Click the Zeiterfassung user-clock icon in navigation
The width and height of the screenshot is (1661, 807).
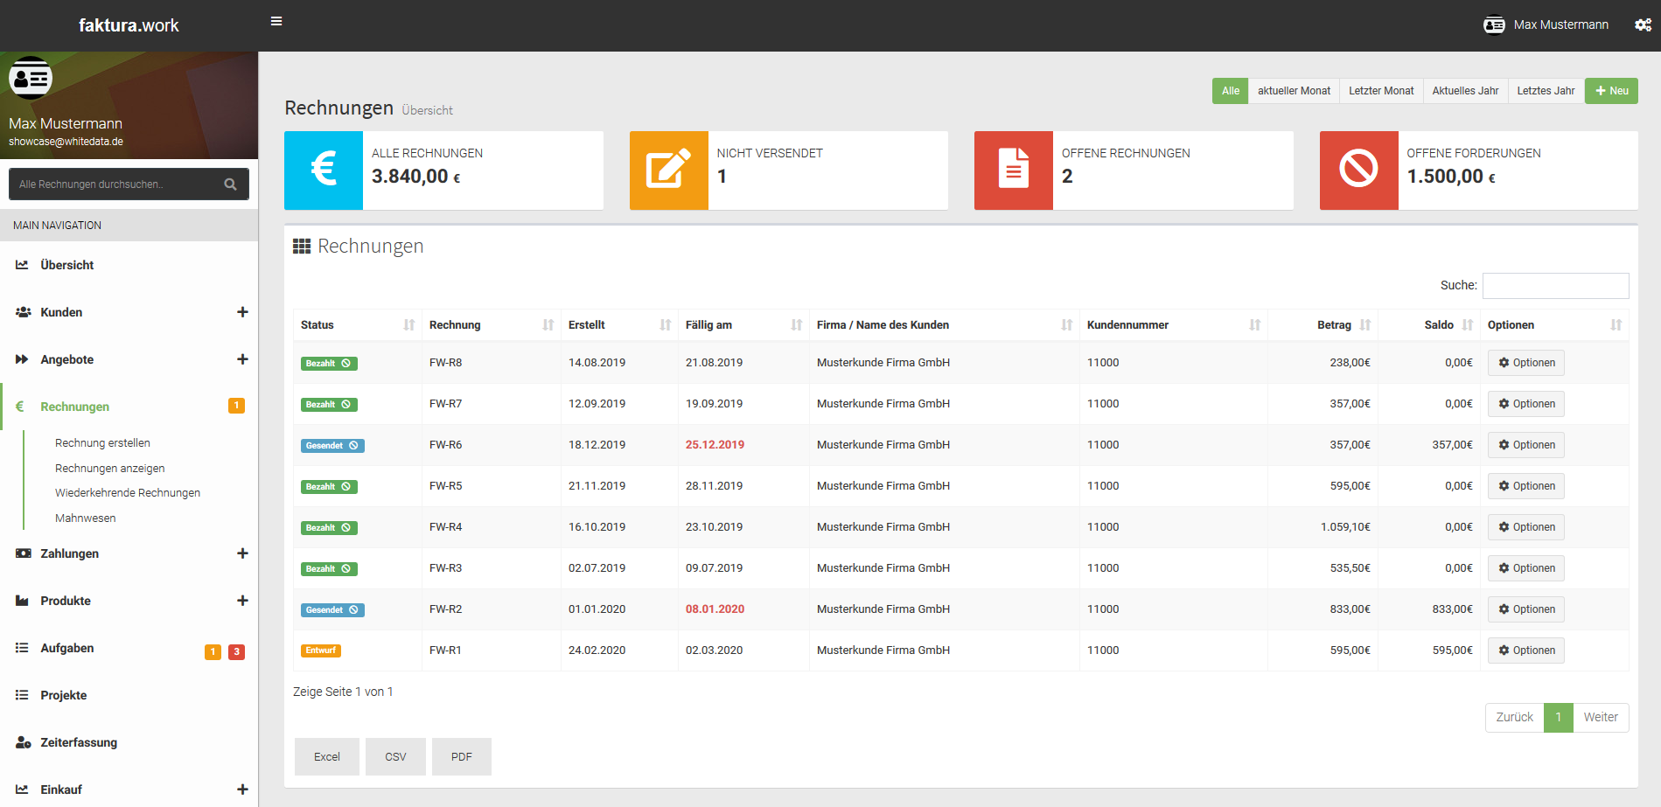(x=24, y=742)
